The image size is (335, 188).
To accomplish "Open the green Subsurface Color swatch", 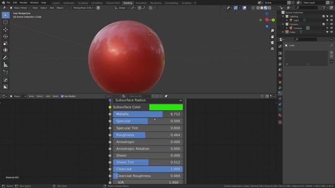I will [x=166, y=107].
